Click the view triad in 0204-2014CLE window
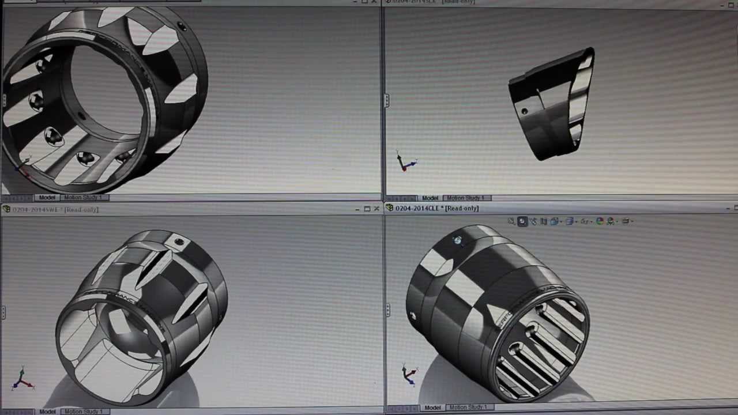This screenshot has height=415, width=738. pos(409,375)
